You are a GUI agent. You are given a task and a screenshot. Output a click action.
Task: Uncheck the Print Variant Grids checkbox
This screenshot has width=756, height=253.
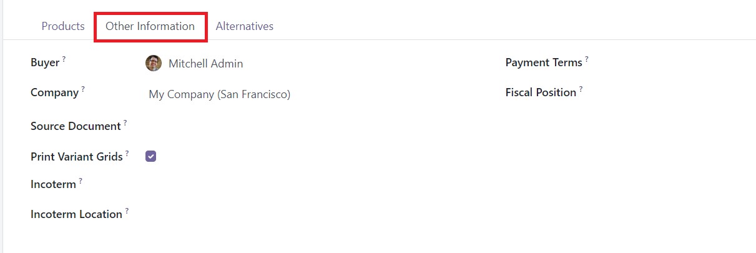(x=150, y=156)
